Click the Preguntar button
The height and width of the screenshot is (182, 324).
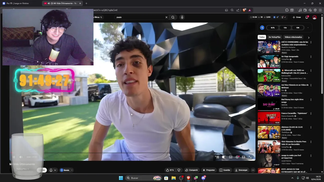[209, 170]
